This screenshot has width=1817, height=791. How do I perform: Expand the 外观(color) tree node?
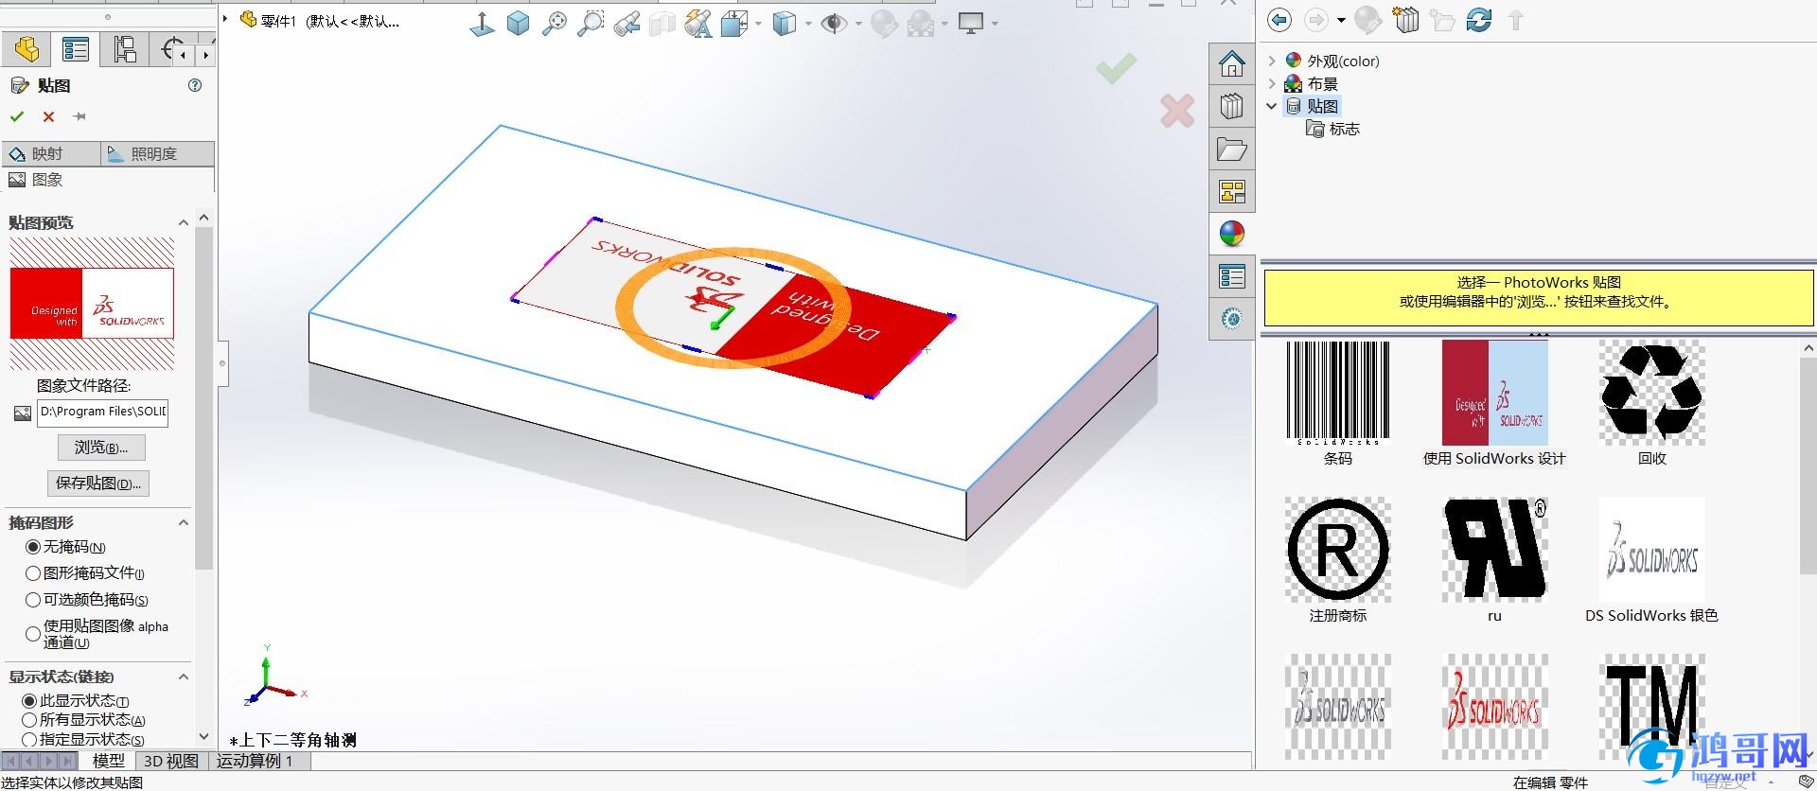coord(1272,61)
